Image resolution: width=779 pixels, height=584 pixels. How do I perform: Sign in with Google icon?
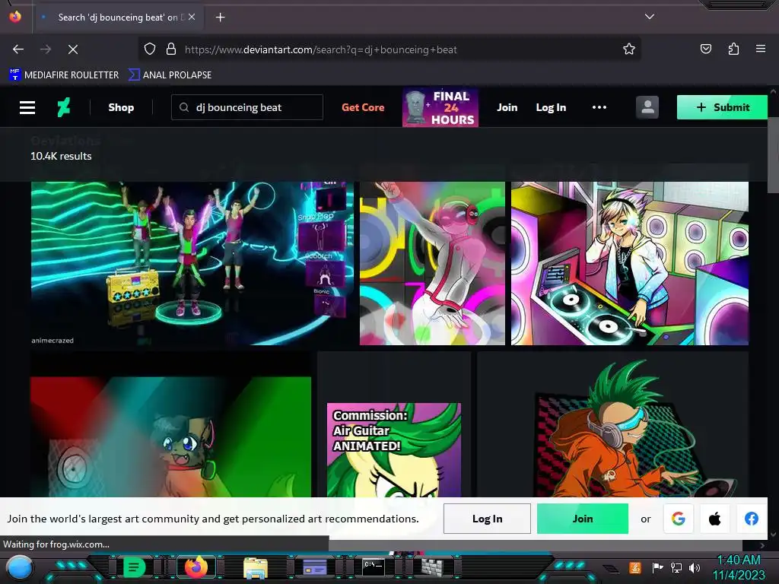(678, 519)
